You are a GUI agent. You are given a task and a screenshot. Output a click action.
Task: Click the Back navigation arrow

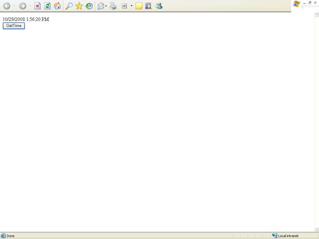click(7, 6)
